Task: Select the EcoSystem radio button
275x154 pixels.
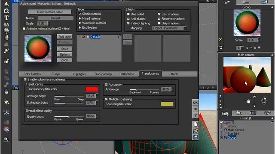Action: pos(79,27)
